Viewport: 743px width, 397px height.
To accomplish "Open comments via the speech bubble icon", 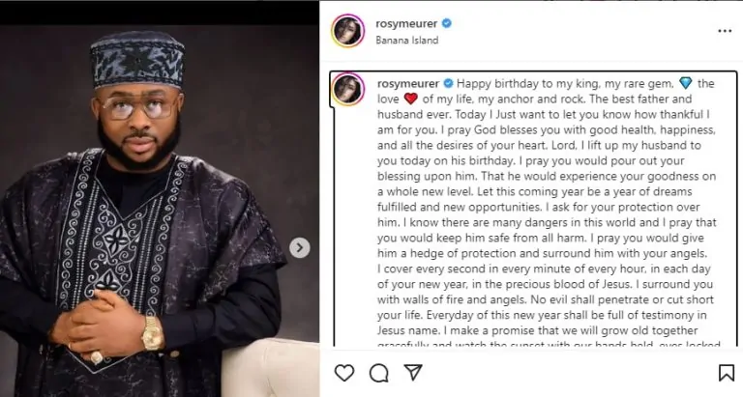I will [x=378, y=373].
